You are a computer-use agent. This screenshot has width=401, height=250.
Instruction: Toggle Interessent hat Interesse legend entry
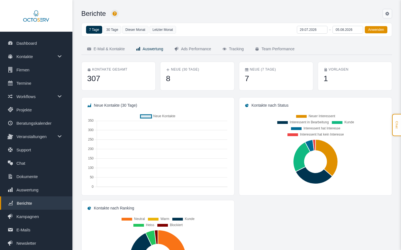pyautogui.click(x=316, y=128)
